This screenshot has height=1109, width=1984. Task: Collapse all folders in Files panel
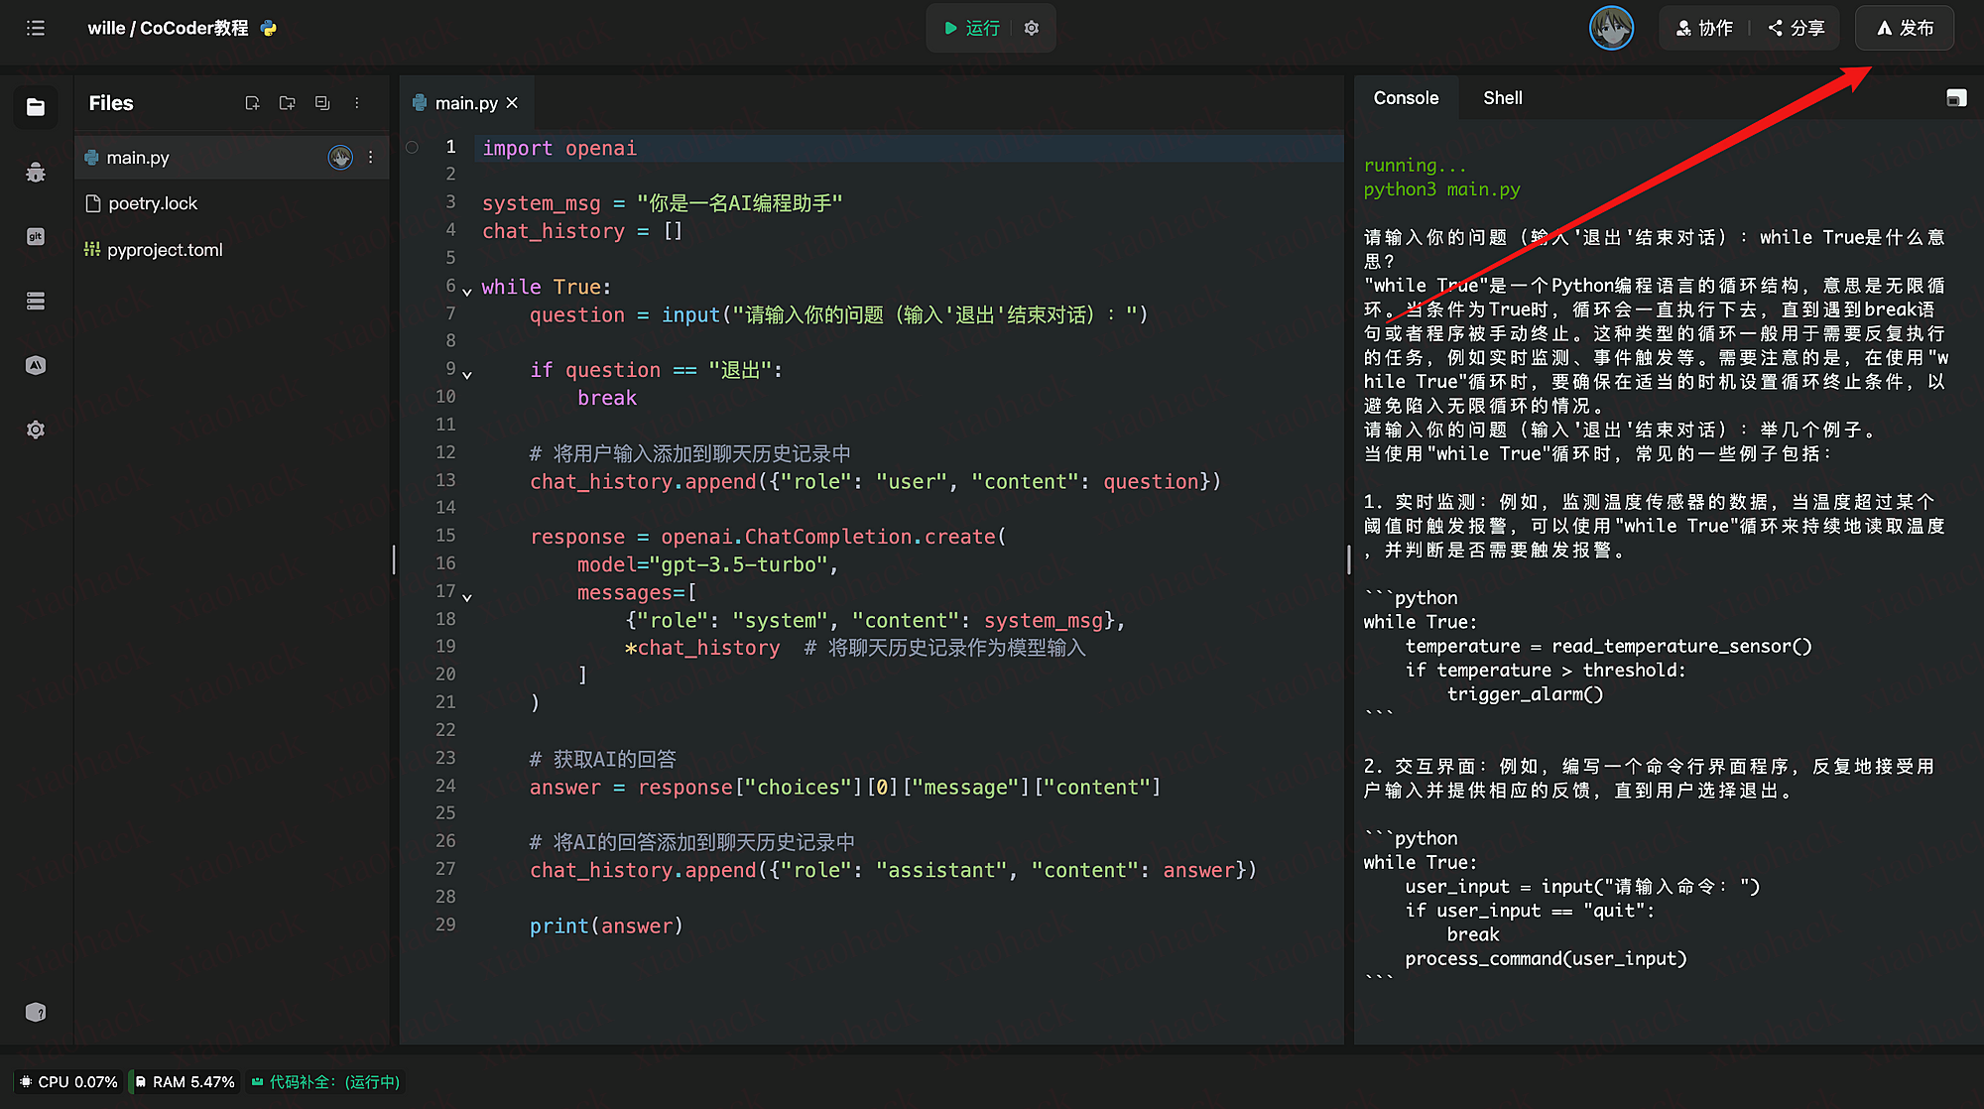click(x=322, y=103)
